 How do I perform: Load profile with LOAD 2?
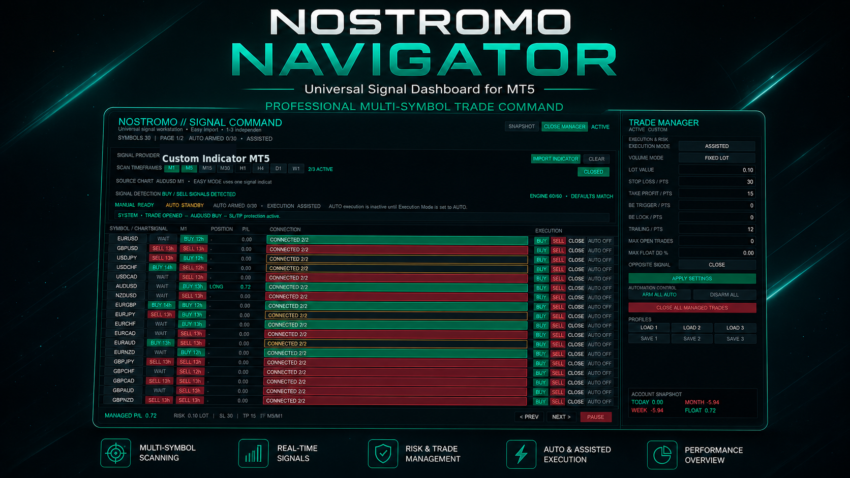click(x=692, y=328)
